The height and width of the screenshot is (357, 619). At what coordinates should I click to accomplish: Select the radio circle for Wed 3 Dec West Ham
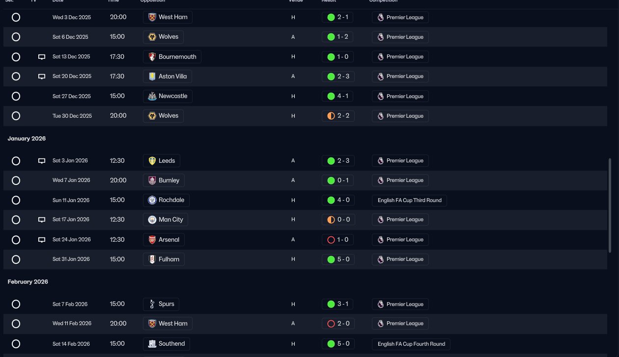click(16, 17)
